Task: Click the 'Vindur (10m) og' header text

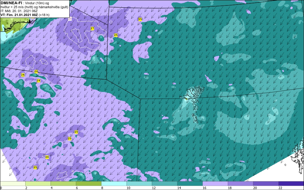Action: coord(37,3)
